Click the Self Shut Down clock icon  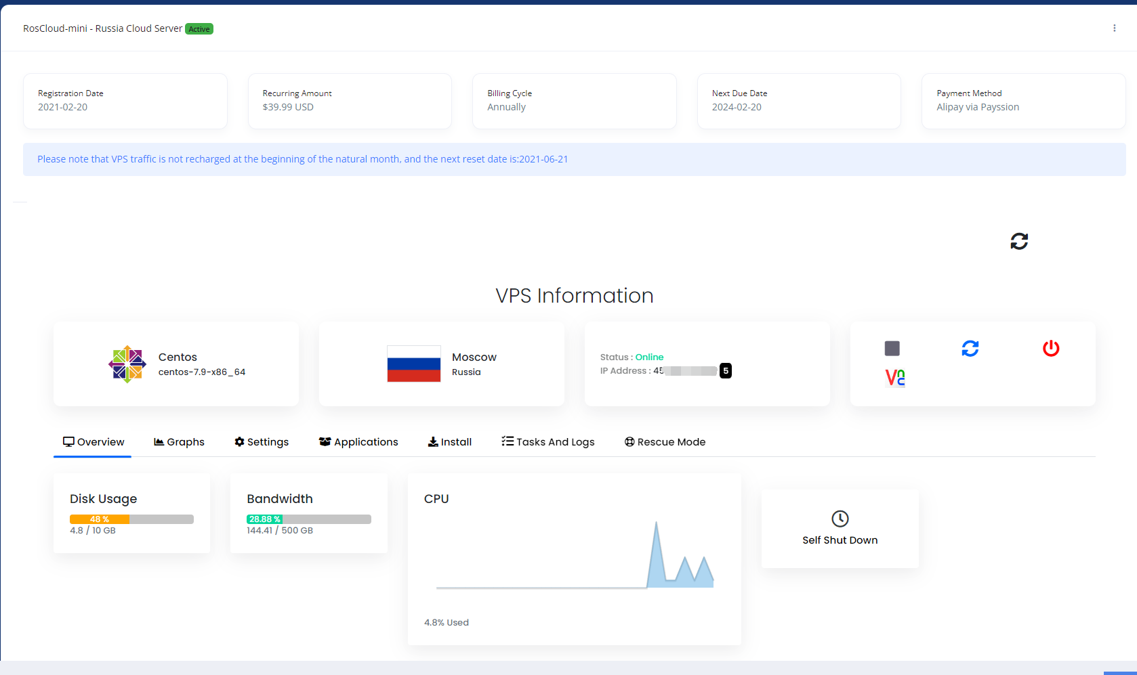coord(840,519)
